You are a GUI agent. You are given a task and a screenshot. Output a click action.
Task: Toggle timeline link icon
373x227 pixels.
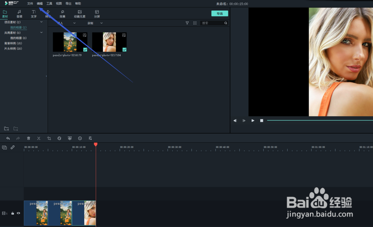click(x=12, y=147)
